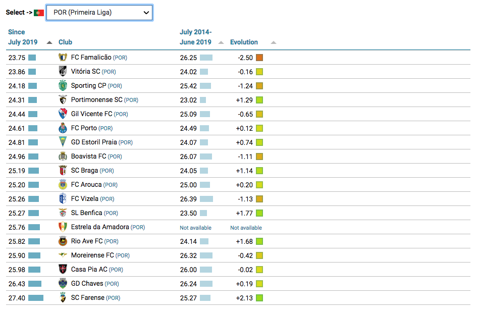
Task: Sort by Since July 2019 arrow
Action: [49, 43]
